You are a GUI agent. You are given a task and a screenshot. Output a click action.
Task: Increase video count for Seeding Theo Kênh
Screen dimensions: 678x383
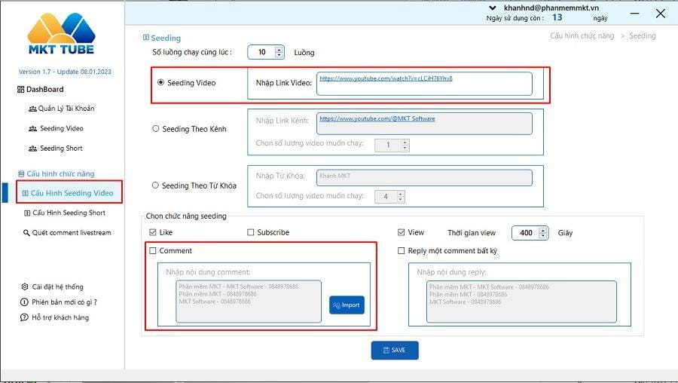point(405,142)
